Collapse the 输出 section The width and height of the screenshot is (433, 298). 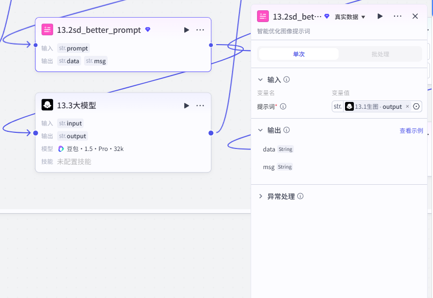click(x=260, y=130)
